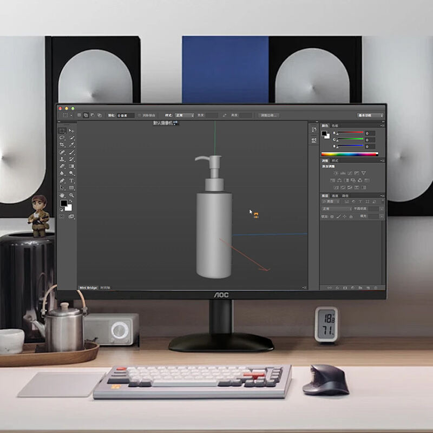Select the Rectangular Marquee tool
433x433 pixels.
[62, 130]
